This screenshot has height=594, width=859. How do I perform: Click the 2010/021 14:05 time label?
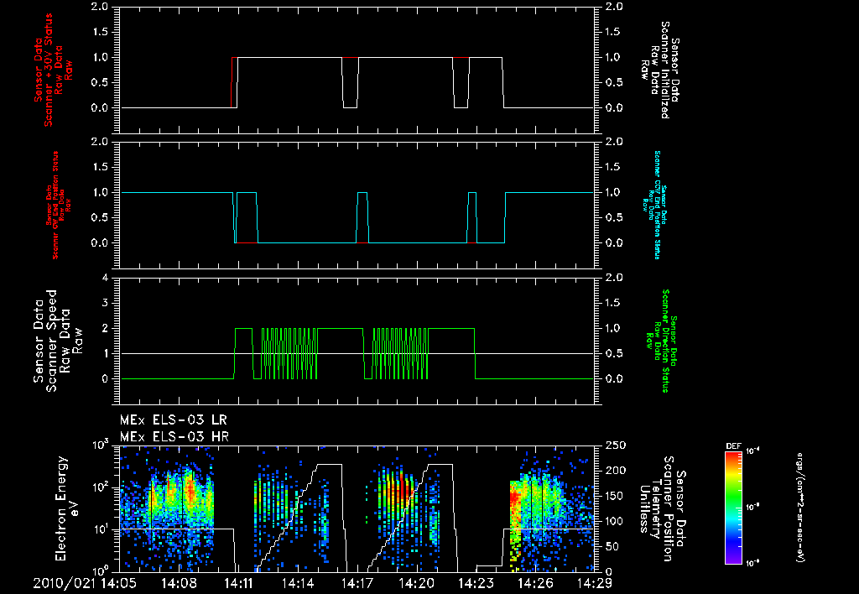pos(86,583)
